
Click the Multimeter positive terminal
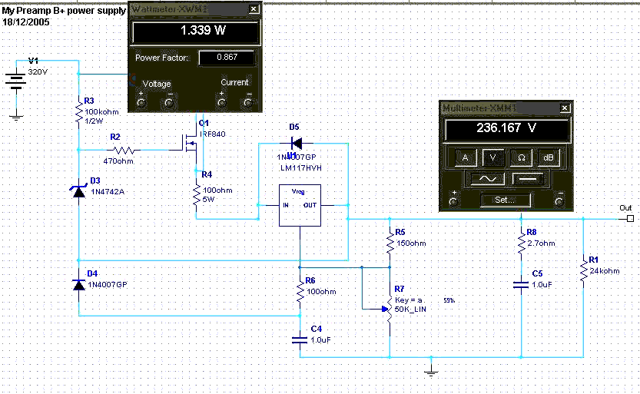click(453, 201)
